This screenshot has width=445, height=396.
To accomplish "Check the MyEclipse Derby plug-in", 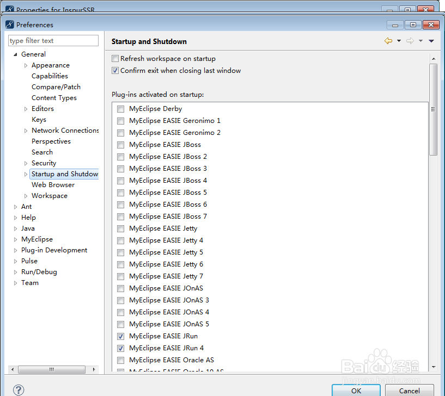I will point(120,109).
